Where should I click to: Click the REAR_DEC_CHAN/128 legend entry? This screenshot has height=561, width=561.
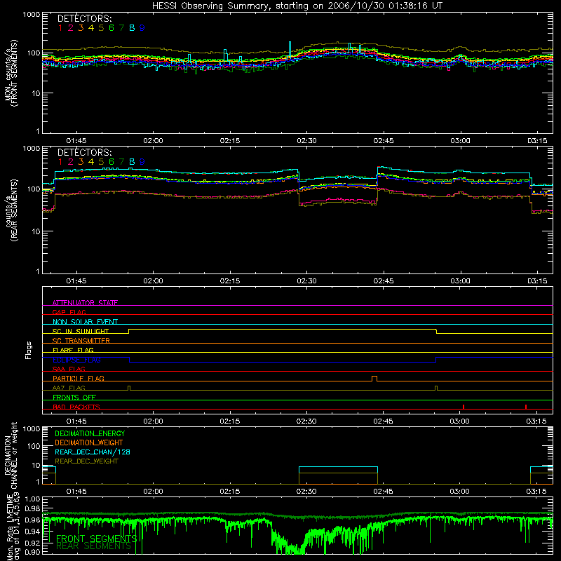click(x=93, y=452)
